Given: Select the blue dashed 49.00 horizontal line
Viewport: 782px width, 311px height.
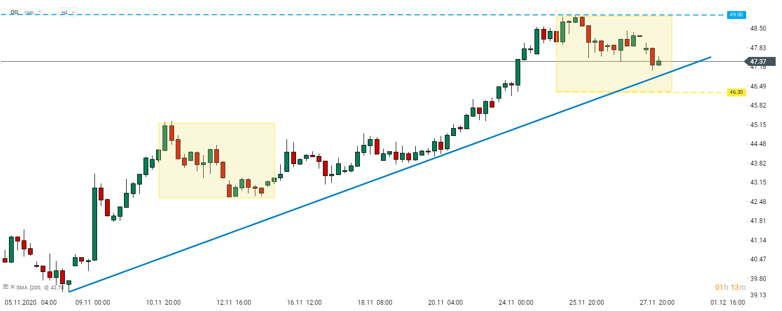Looking at the screenshot, I should tap(369, 15).
